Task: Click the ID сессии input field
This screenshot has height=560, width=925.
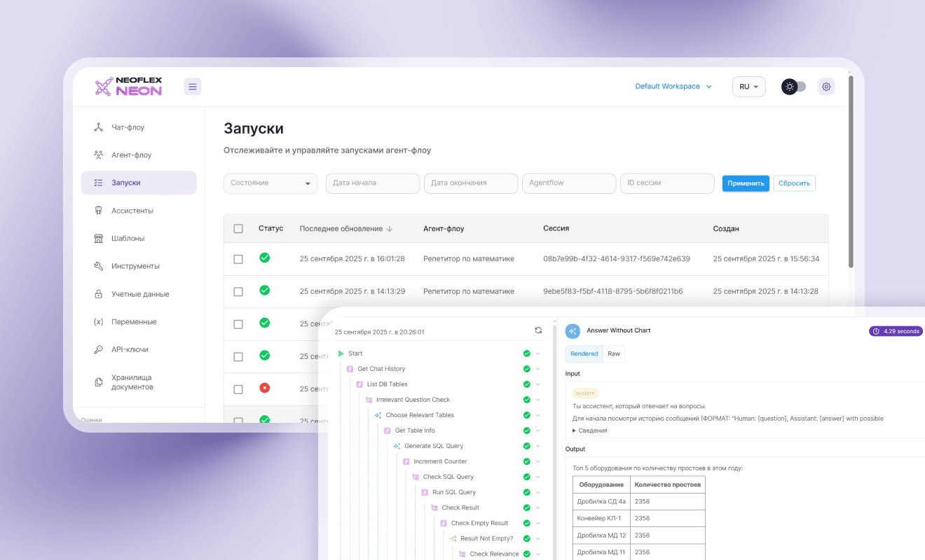Action: coord(667,183)
